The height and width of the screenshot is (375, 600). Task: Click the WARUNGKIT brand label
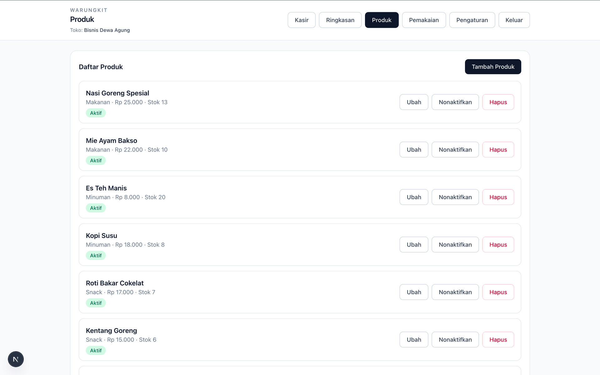pos(89,10)
